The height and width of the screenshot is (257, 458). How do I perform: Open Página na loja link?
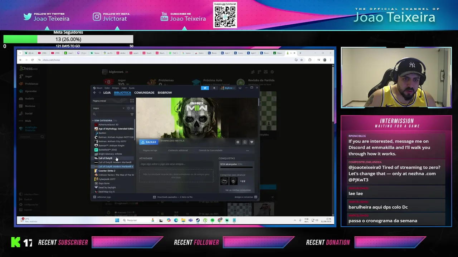(x=150, y=150)
